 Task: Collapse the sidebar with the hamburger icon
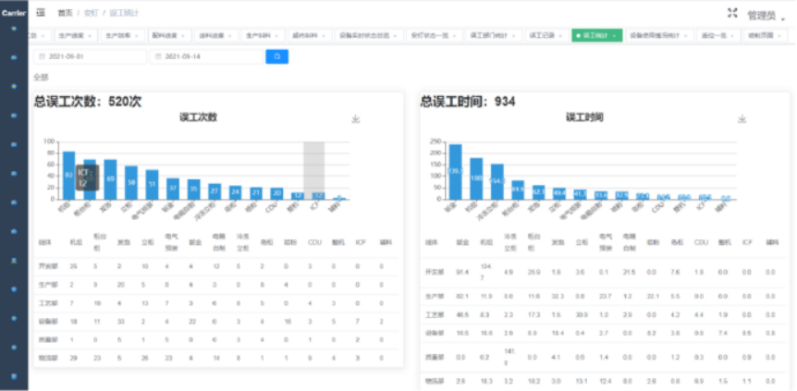40,13
